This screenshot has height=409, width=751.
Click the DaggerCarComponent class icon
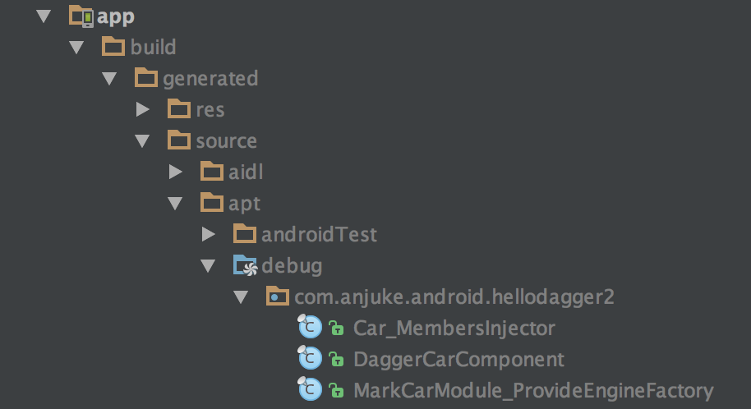pyautogui.click(x=310, y=359)
